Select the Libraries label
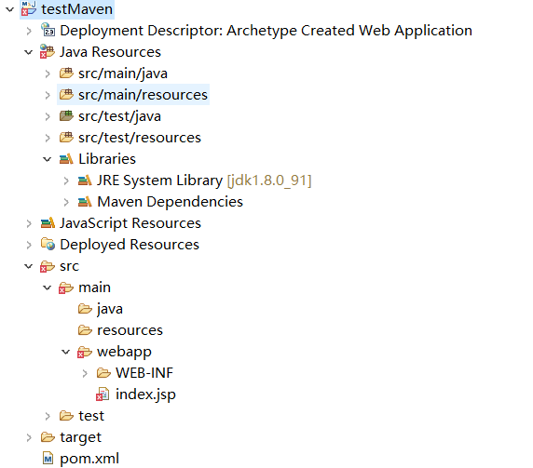This screenshot has height=468, width=533. 107,159
